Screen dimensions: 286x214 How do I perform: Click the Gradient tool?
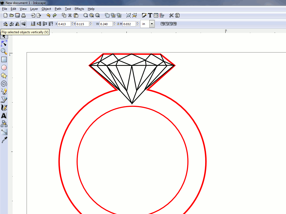[4, 132]
